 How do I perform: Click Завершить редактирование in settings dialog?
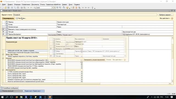click(94, 60)
